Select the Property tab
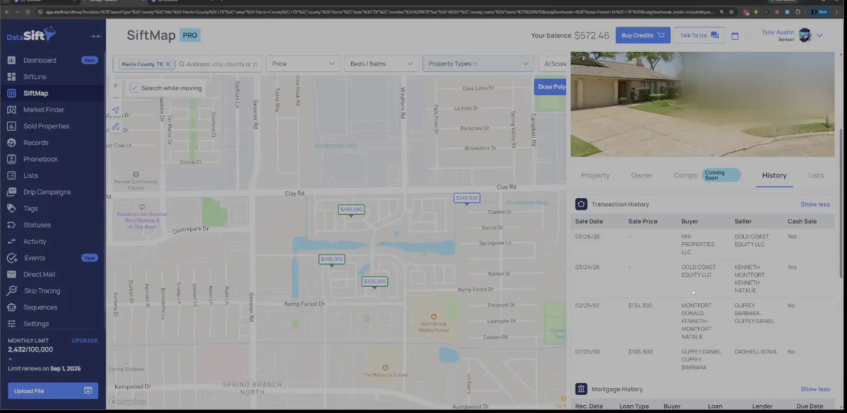This screenshot has width=847, height=413. point(595,175)
